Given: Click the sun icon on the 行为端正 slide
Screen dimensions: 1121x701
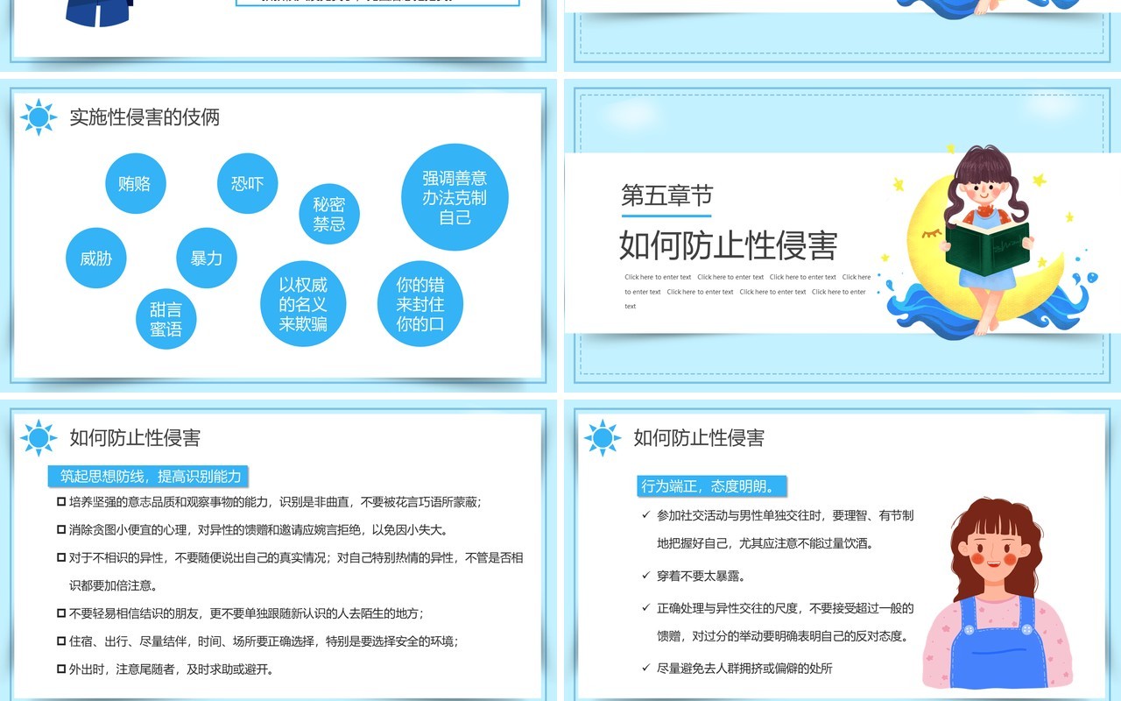Looking at the screenshot, I should coord(603,438).
